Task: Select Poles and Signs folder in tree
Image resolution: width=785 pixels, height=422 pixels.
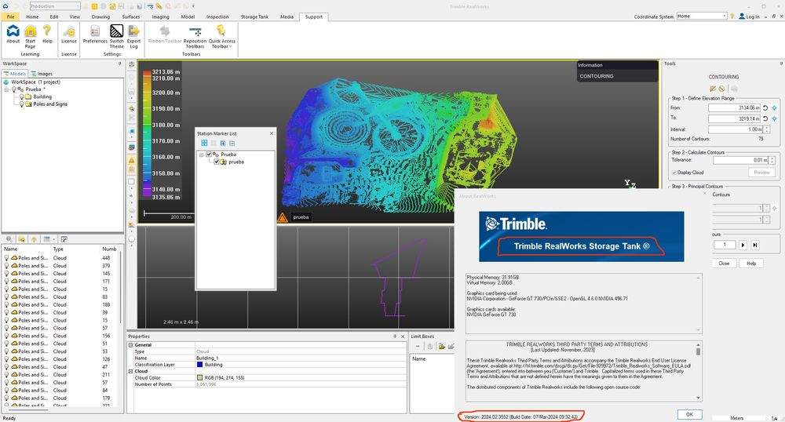Action: pos(50,104)
